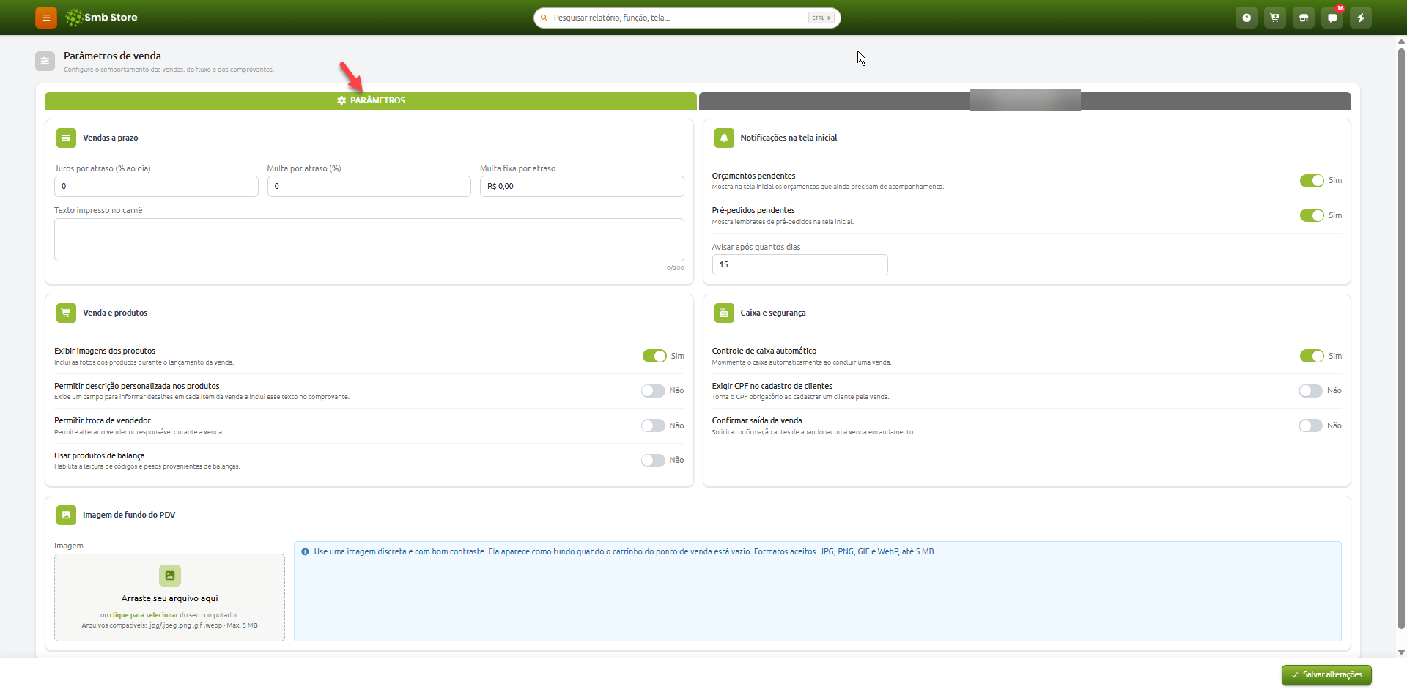Open the shopping cart icon in header

(x=1275, y=18)
